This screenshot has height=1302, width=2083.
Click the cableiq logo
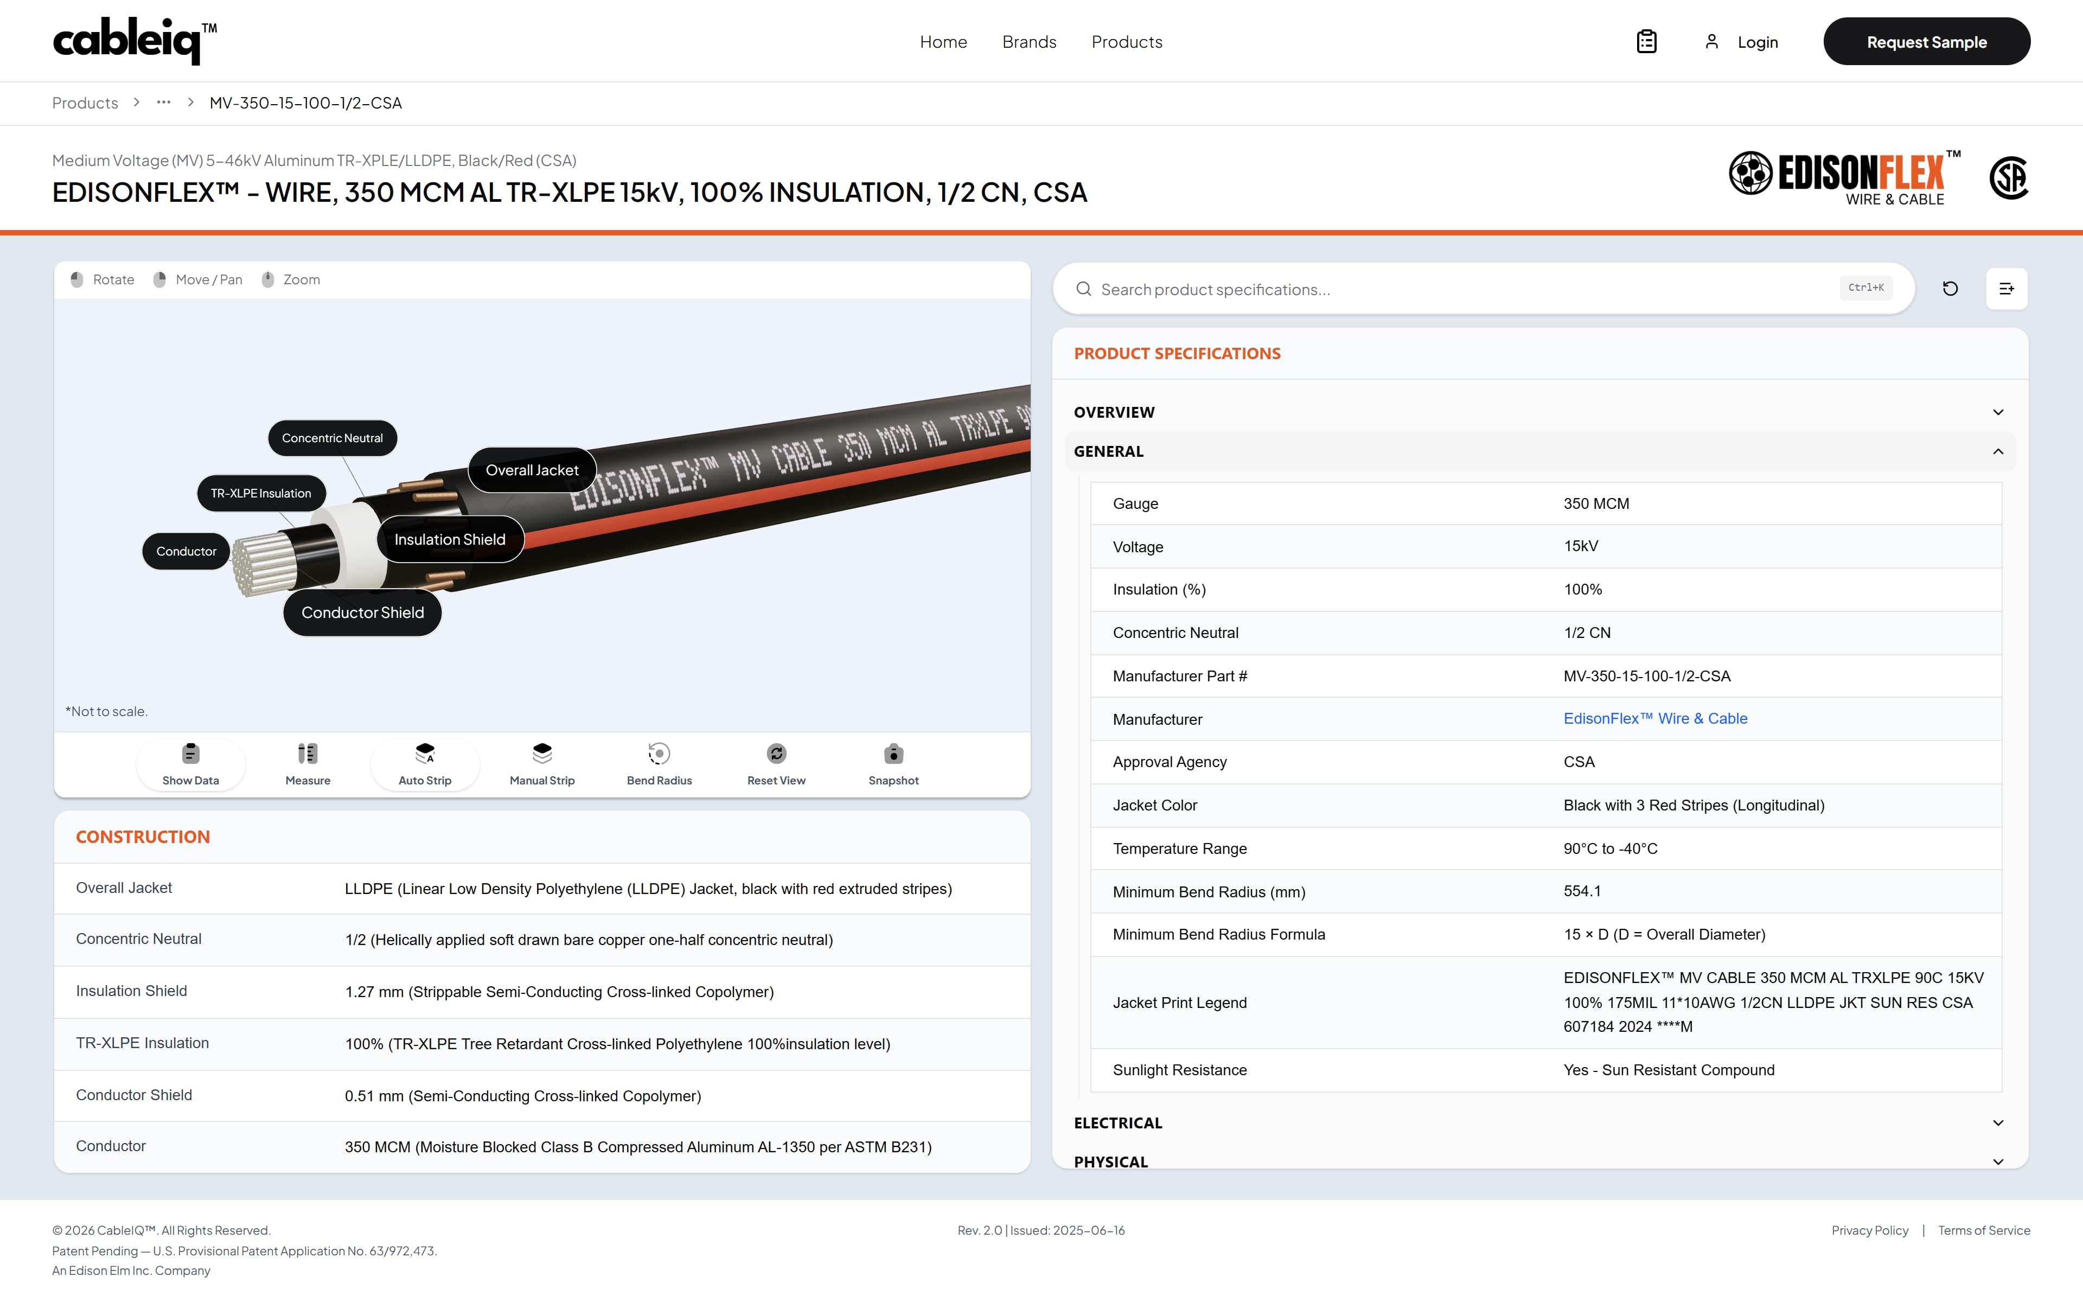click(x=135, y=41)
